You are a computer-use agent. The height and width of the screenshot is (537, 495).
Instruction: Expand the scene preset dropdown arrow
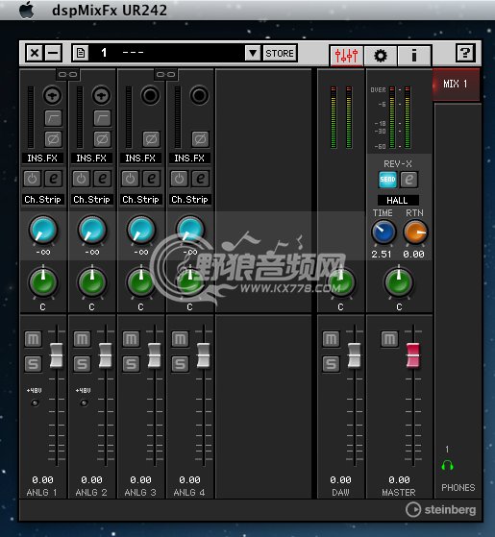point(253,53)
